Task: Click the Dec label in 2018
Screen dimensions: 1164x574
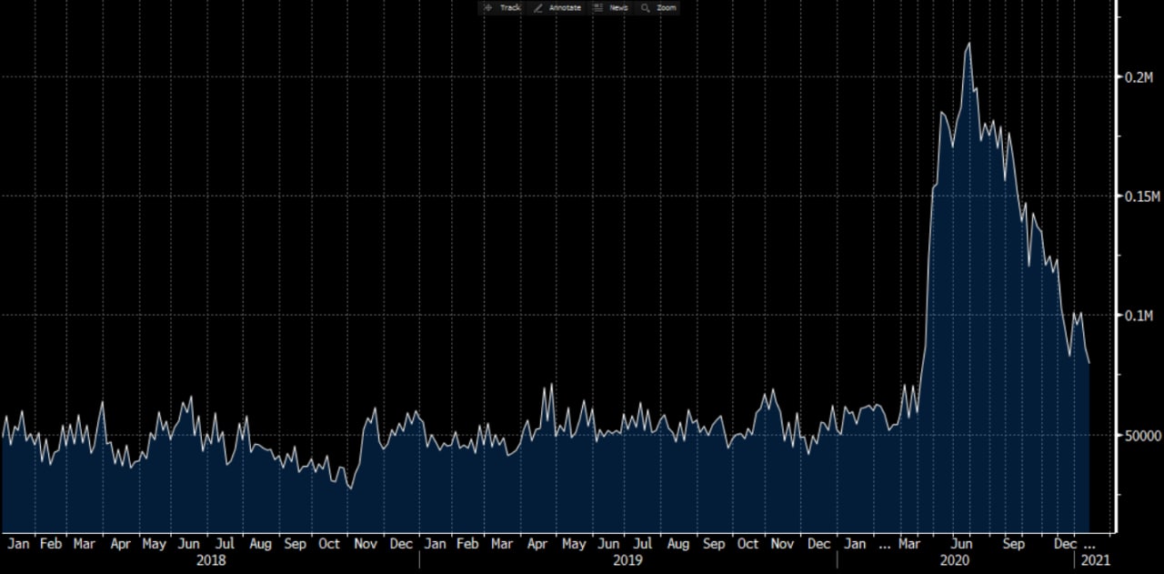Action: coord(401,544)
